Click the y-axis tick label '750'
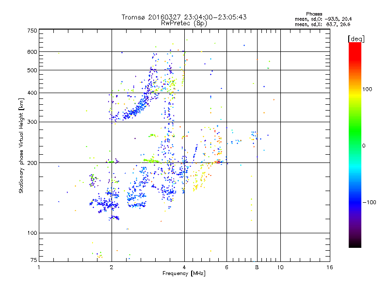The width and height of the screenshot is (388, 291). point(32,31)
